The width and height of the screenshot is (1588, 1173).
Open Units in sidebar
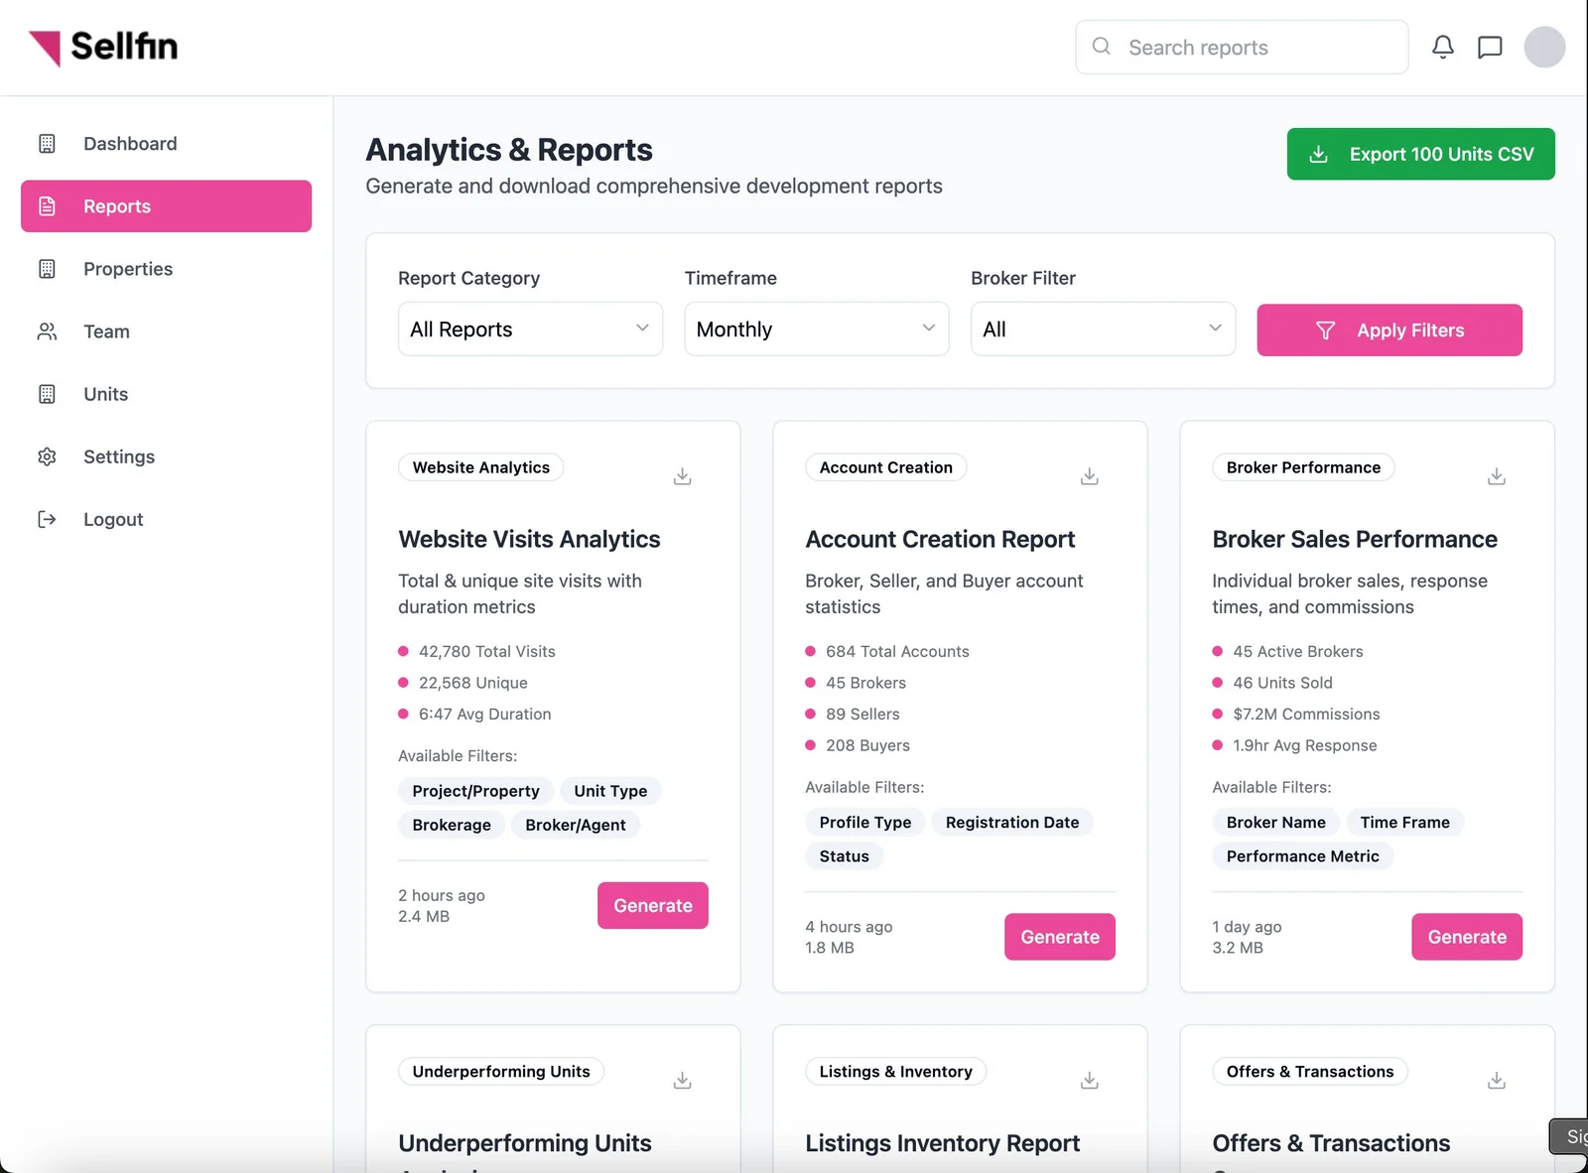(166, 394)
